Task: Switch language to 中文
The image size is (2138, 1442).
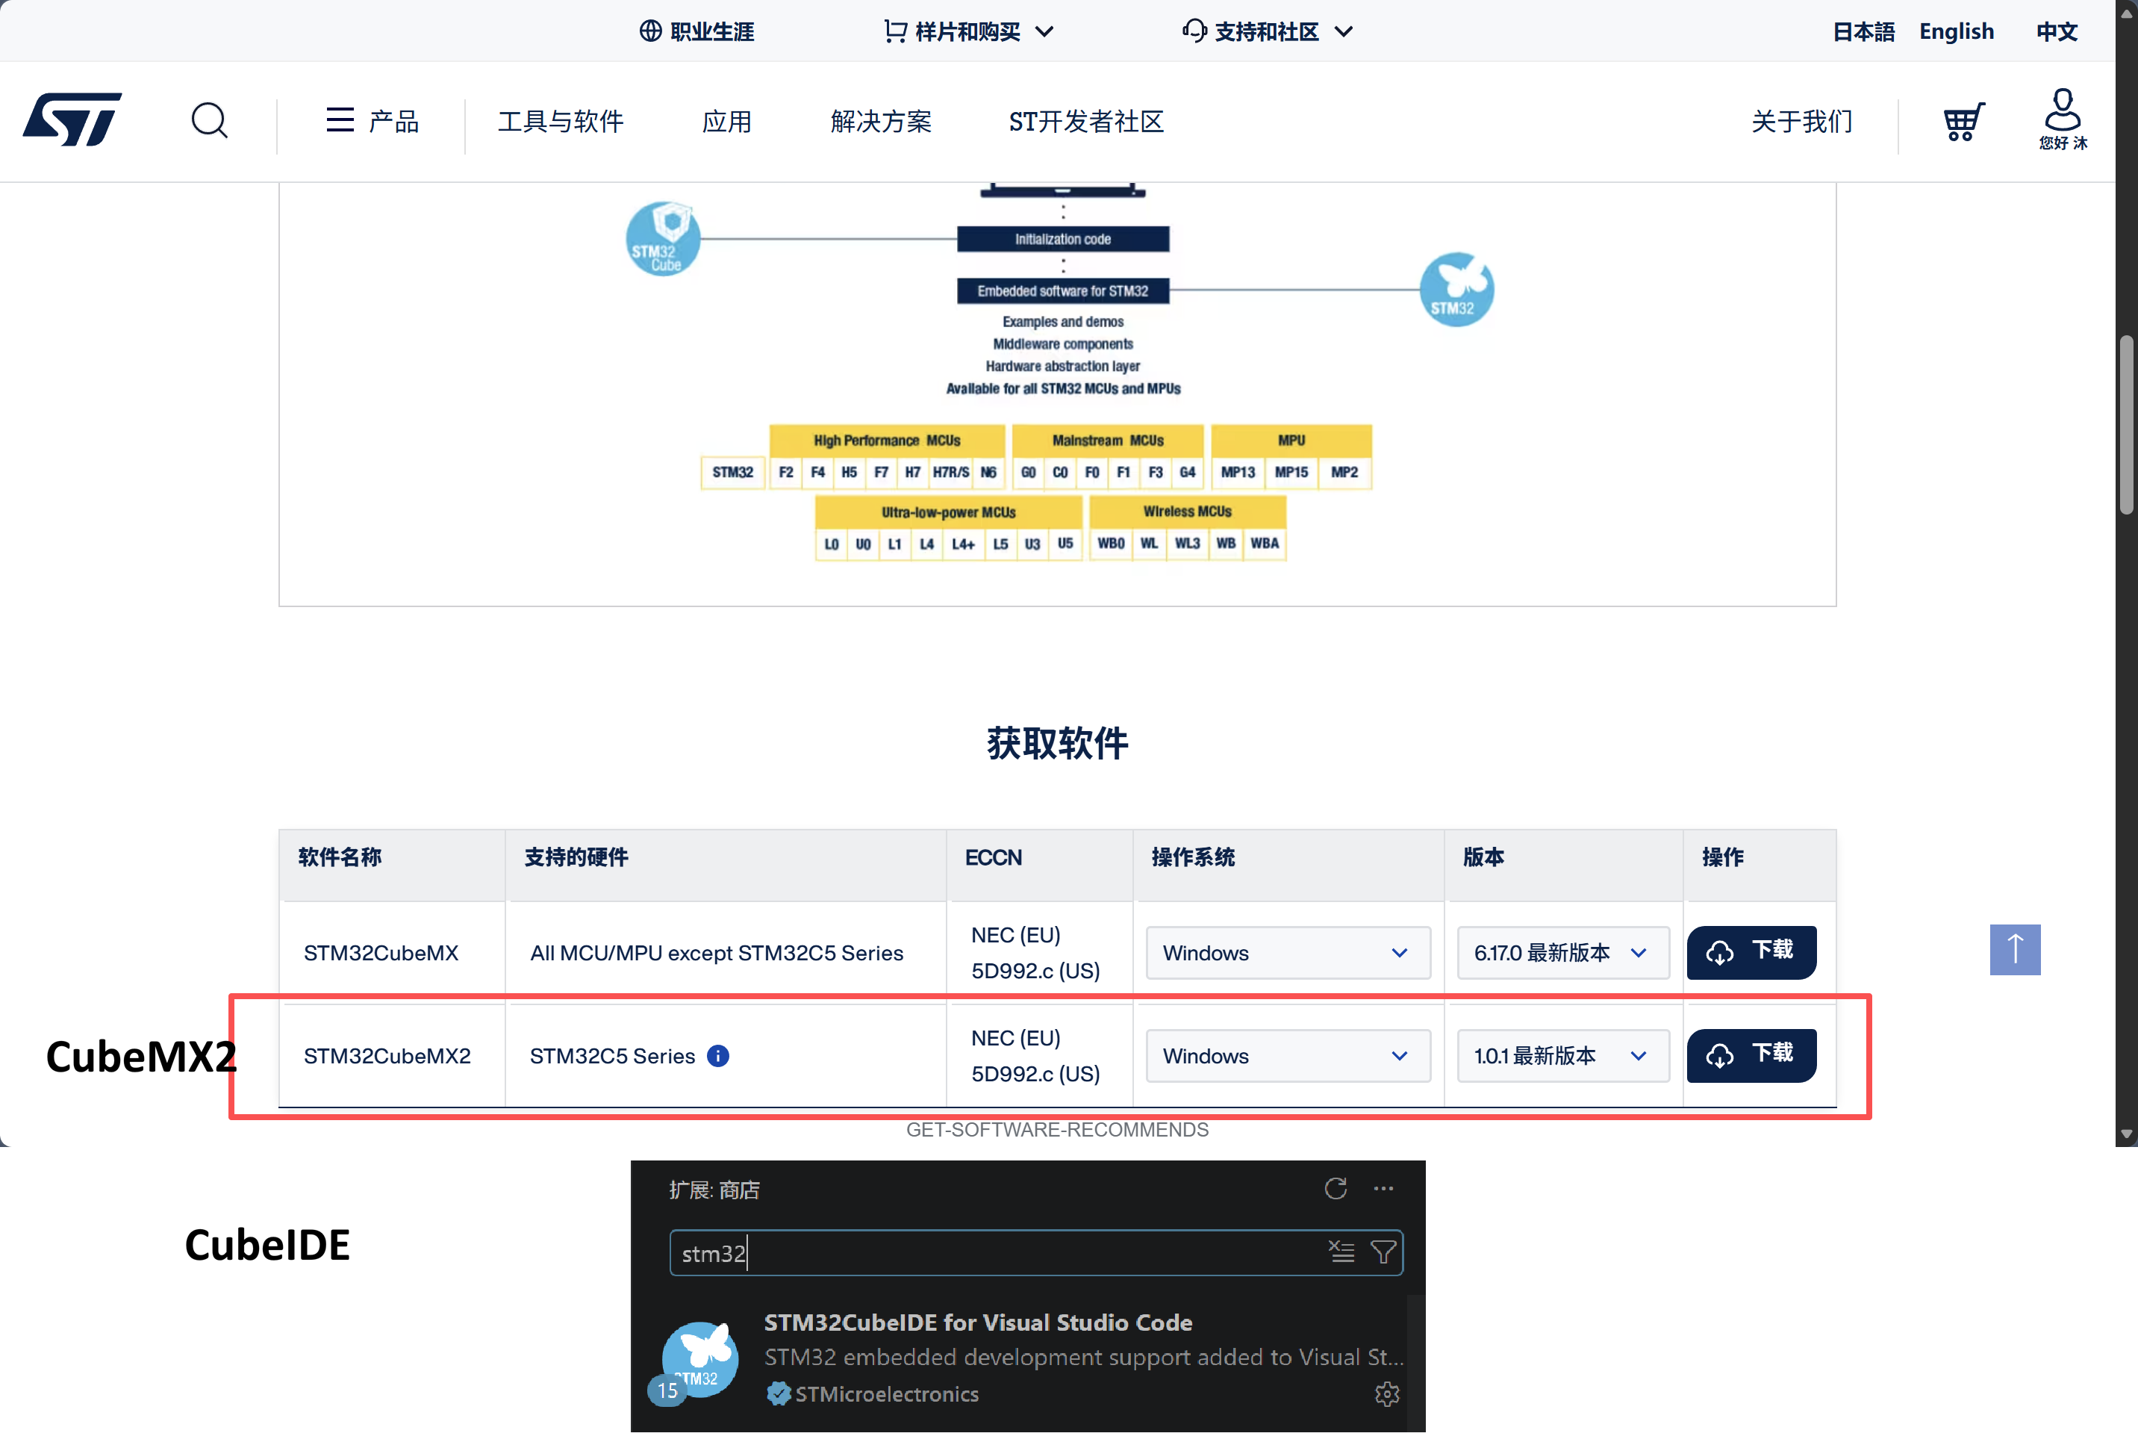Action: (2057, 31)
